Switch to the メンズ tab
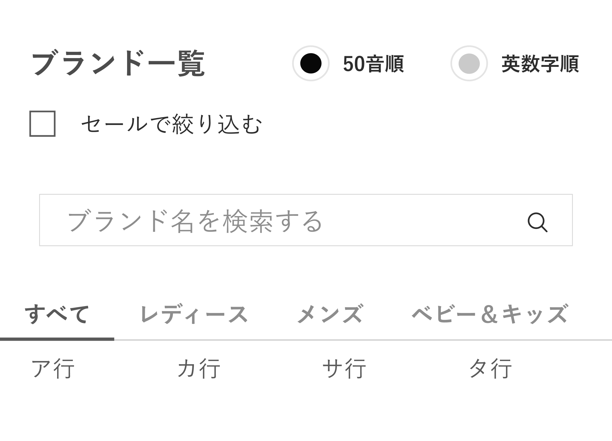Image resolution: width=612 pixels, height=441 pixels. coord(330,314)
